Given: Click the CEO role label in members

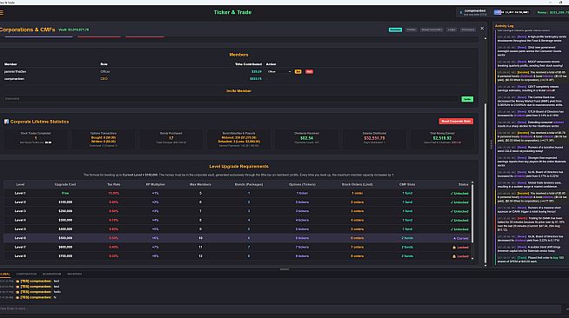Looking at the screenshot, I should (x=104, y=78).
